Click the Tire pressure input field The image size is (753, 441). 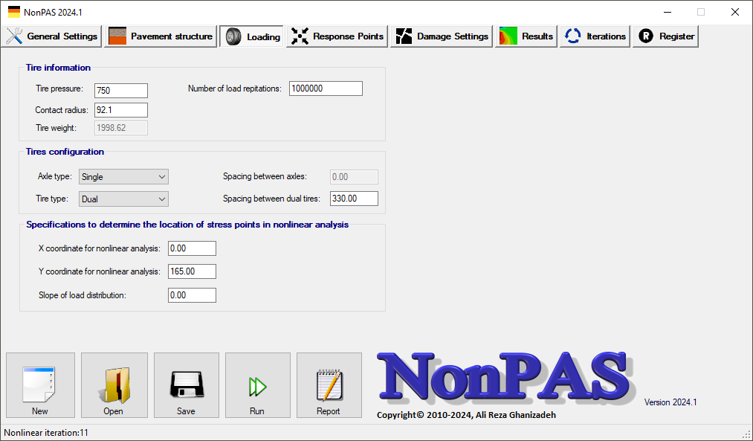click(121, 91)
